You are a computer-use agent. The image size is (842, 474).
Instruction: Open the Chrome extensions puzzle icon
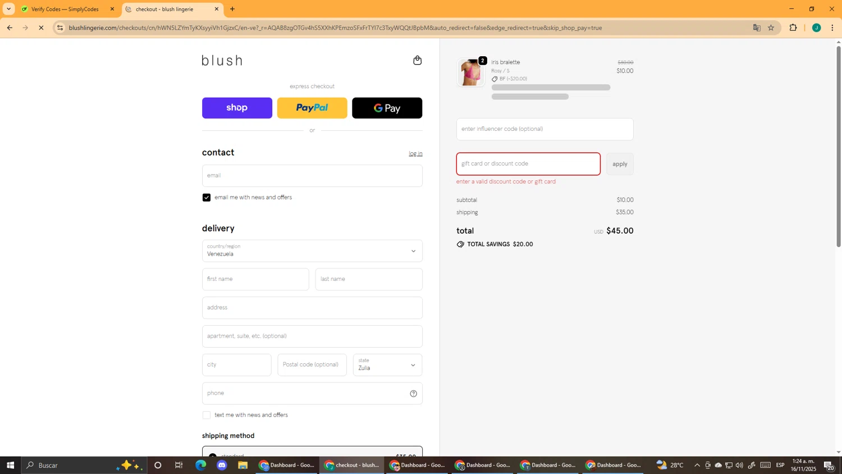(x=793, y=28)
